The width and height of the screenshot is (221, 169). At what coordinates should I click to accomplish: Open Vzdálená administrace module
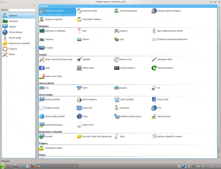pyautogui.click(x=128, y=116)
